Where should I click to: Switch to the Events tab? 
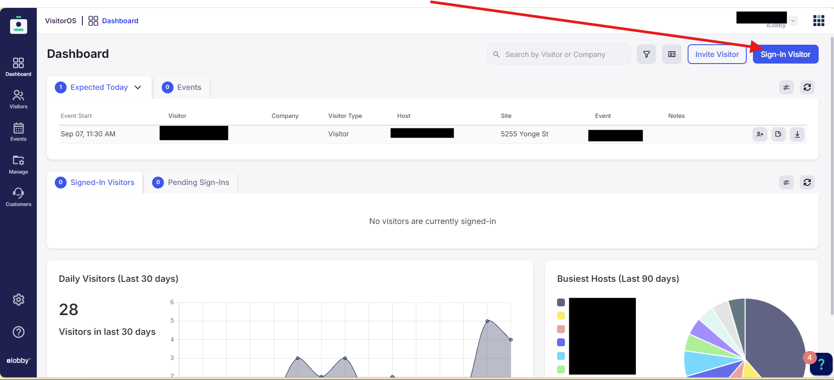pyautogui.click(x=181, y=87)
